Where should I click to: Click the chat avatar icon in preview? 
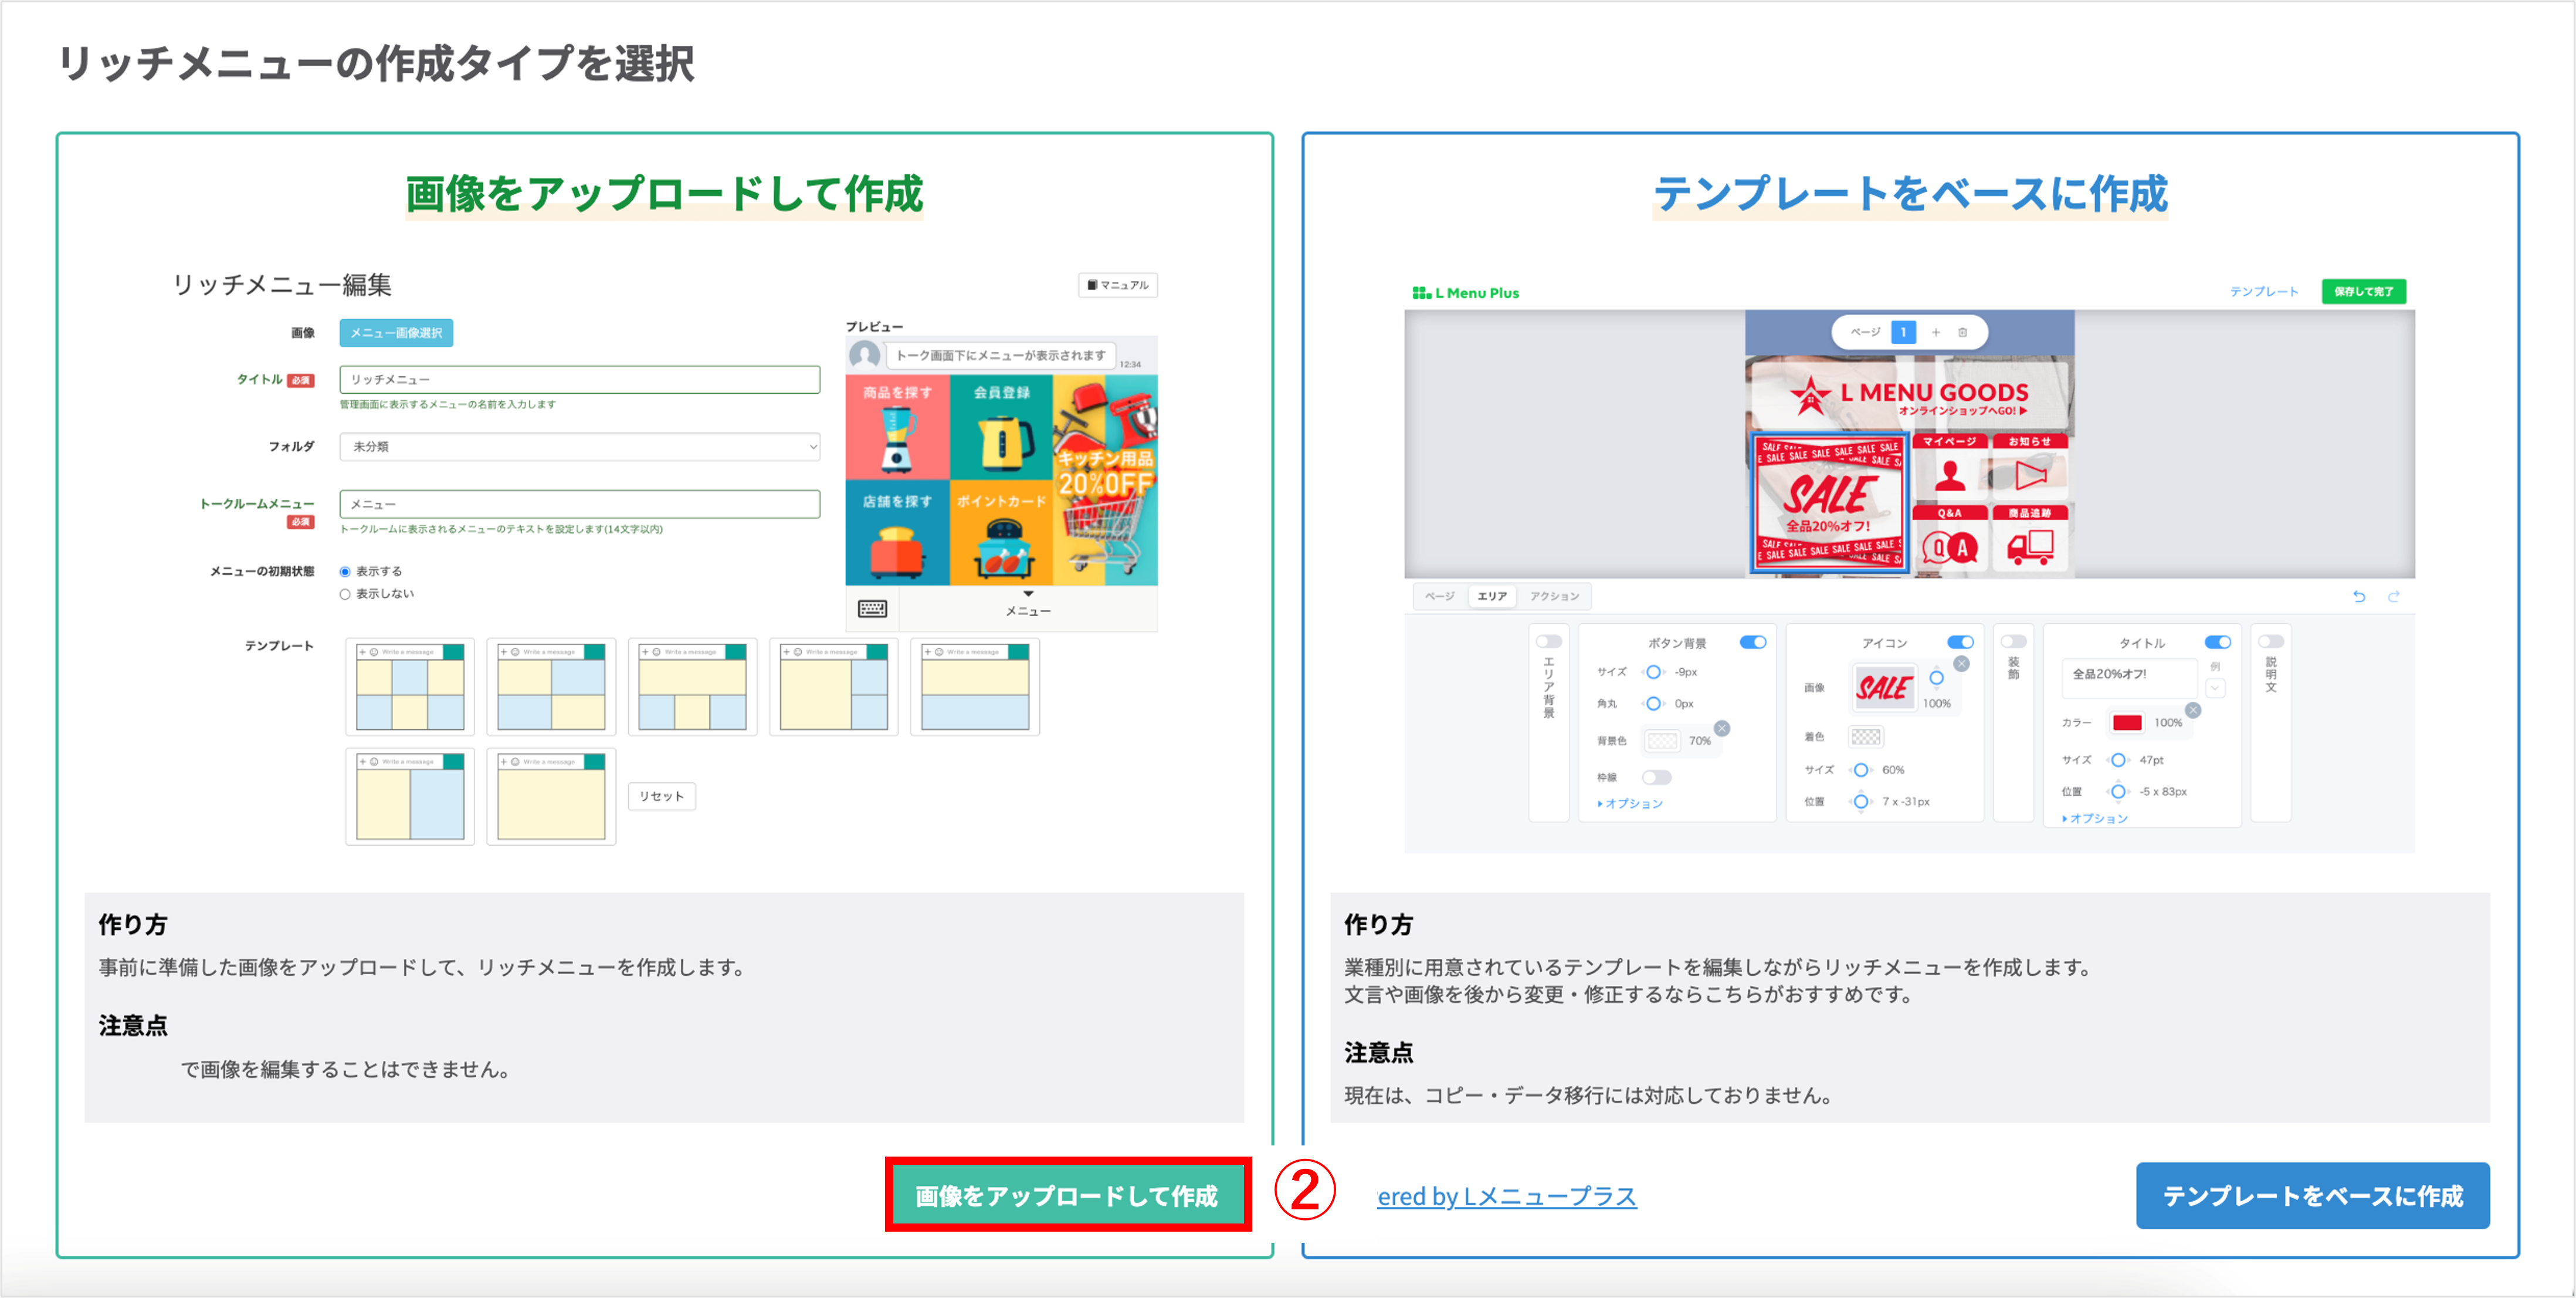click(864, 354)
